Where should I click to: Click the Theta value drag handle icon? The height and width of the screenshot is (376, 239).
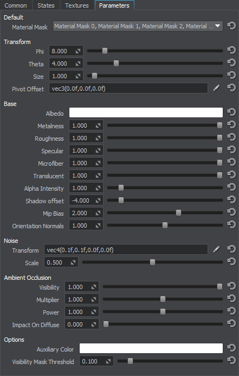pyautogui.click(x=78, y=64)
